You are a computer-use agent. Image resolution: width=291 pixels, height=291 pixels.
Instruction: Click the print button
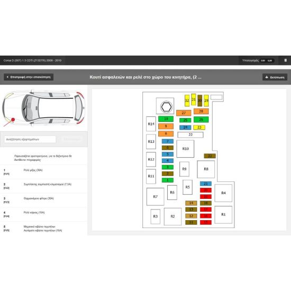pos(275,77)
